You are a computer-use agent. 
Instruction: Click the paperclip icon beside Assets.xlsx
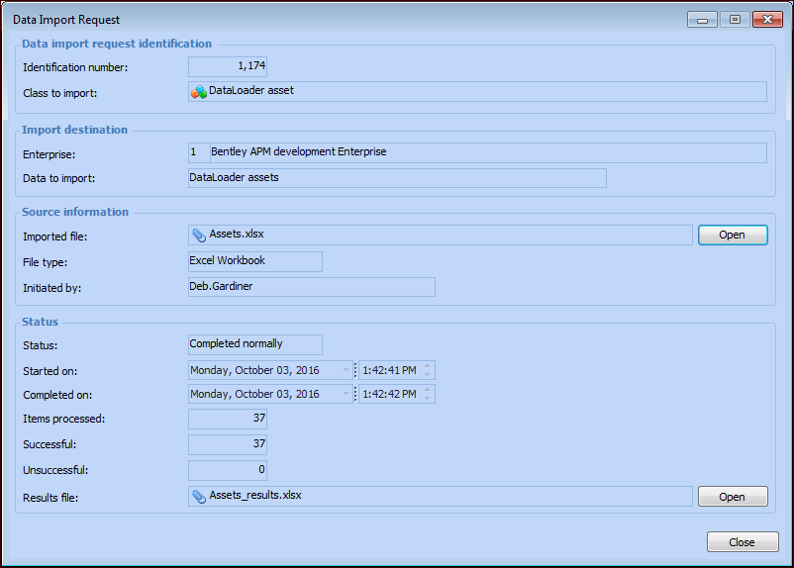point(199,236)
